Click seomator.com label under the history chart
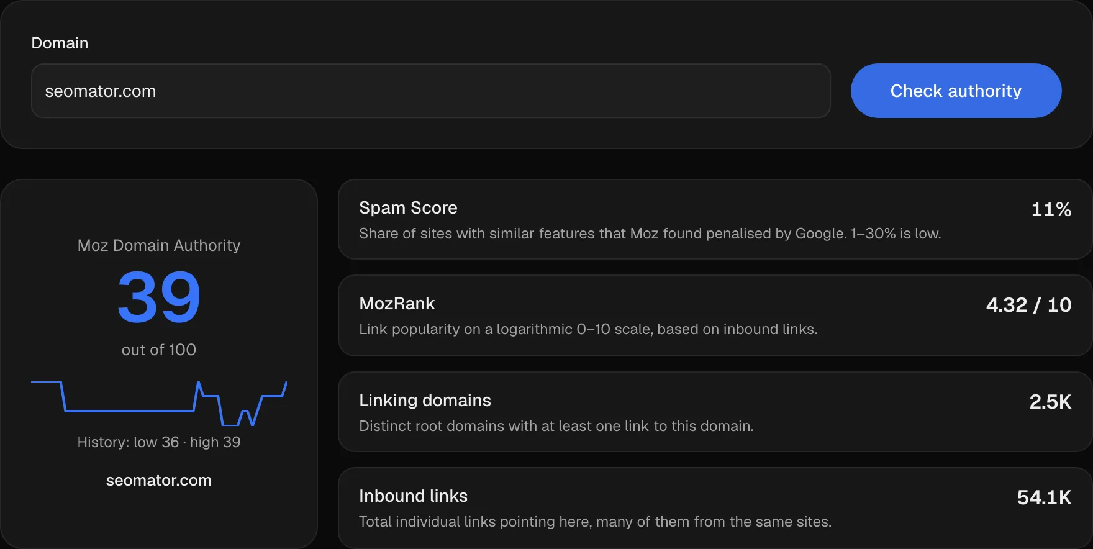The image size is (1093, 549). 159,480
